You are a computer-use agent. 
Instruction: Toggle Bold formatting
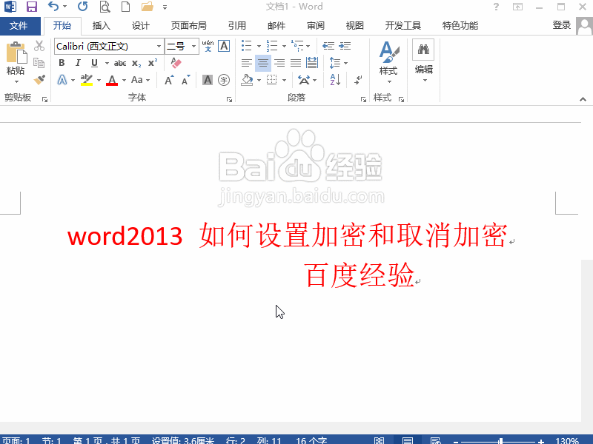(x=62, y=63)
